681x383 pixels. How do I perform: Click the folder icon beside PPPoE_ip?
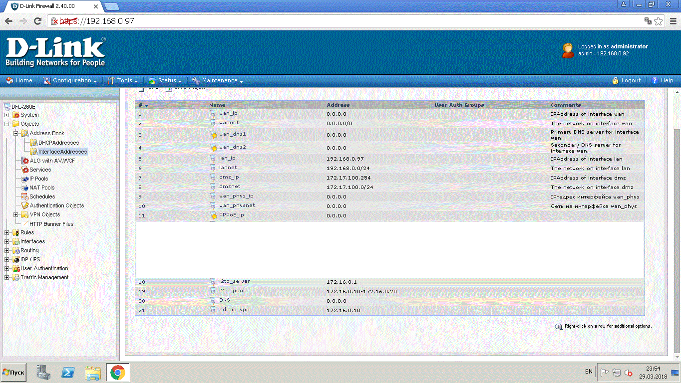point(213,215)
